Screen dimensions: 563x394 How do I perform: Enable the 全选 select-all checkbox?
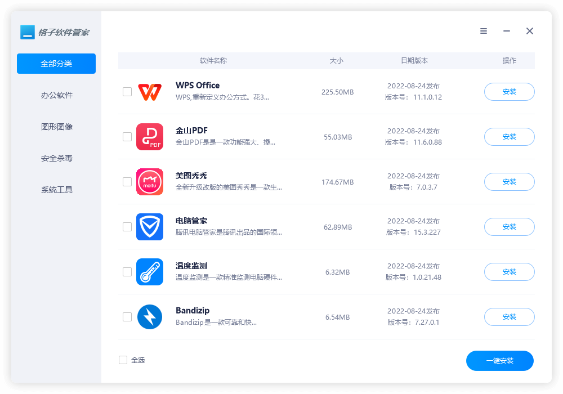click(123, 360)
